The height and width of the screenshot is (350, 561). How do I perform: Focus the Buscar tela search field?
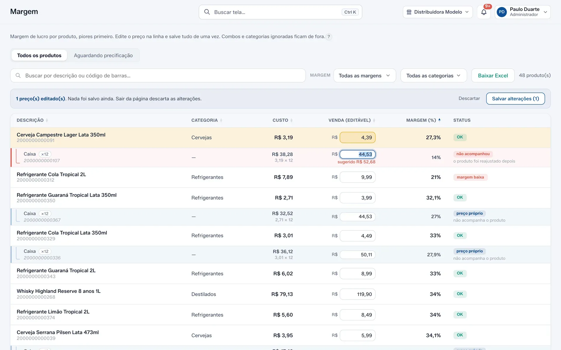pyautogui.click(x=280, y=12)
